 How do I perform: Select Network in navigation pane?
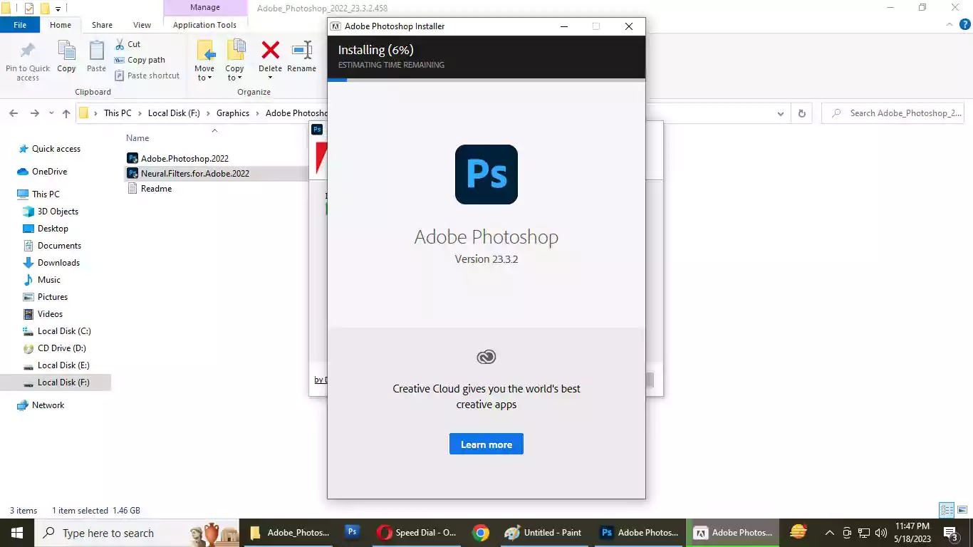48,405
